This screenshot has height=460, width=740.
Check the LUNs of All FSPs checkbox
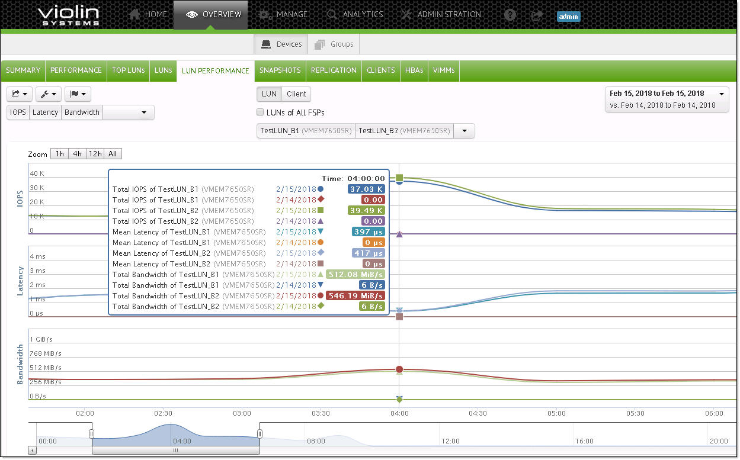(x=260, y=112)
